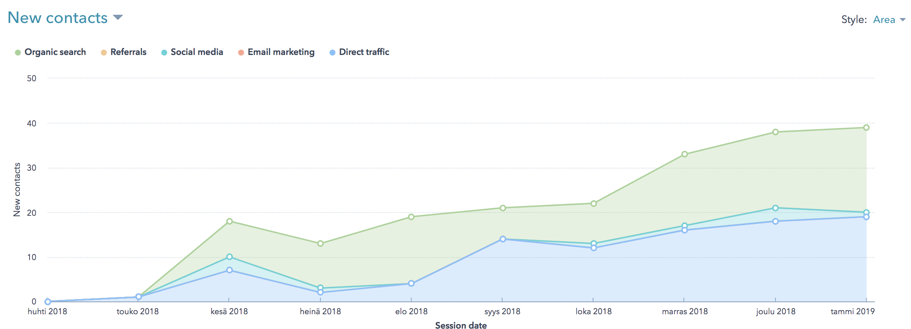Screen dimensions: 911x329
Task: Click the vertical New contacts axis title
Action: pyautogui.click(x=17, y=190)
